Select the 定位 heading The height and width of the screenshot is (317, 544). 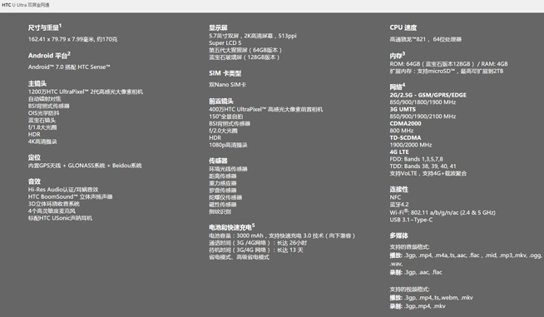click(34, 157)
